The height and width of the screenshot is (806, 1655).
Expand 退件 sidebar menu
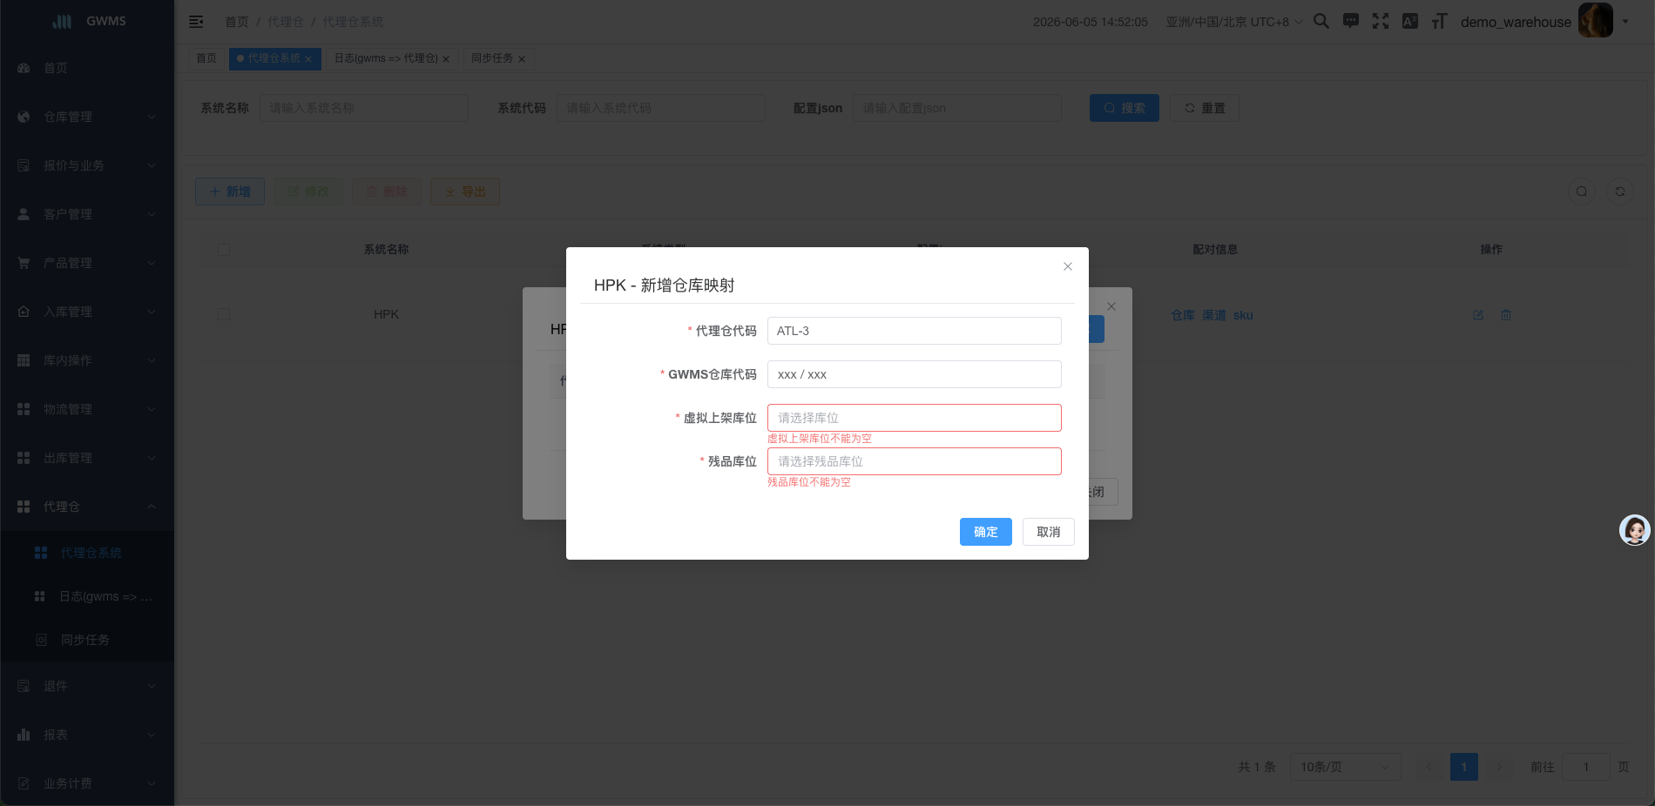(x=87, y=686)
